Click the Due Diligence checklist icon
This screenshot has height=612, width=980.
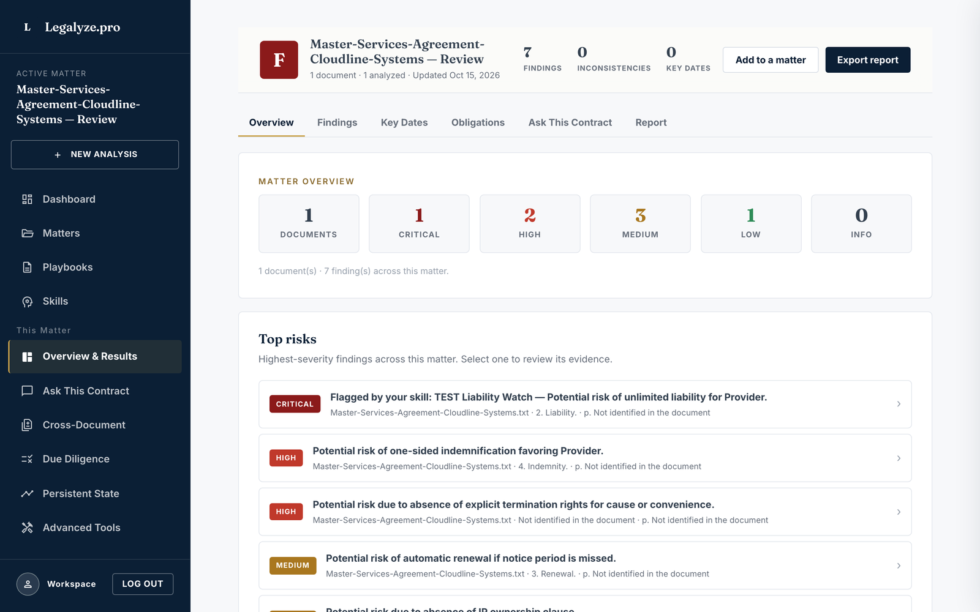click(27, 459)
